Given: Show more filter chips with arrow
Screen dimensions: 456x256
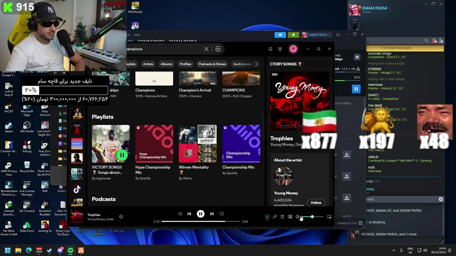Looking at the screenshot, I should pos(256,64).
